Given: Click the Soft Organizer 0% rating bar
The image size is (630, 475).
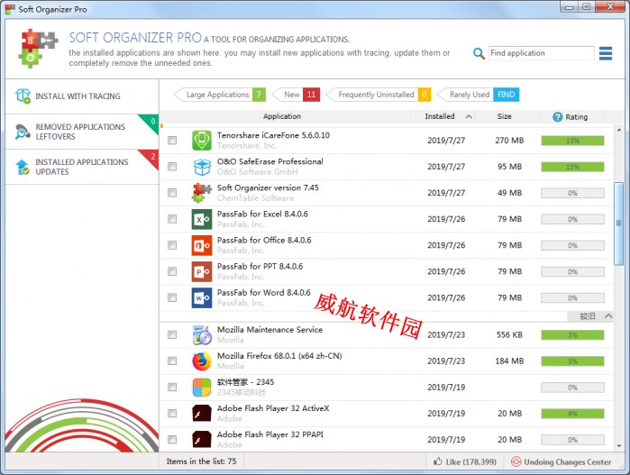Looking at the screenshot, I should [x=571, y=194].
